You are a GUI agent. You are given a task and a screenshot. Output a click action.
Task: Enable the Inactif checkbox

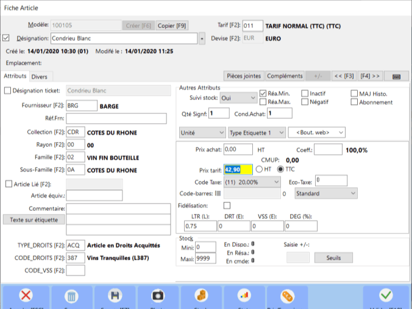(305, 93)
